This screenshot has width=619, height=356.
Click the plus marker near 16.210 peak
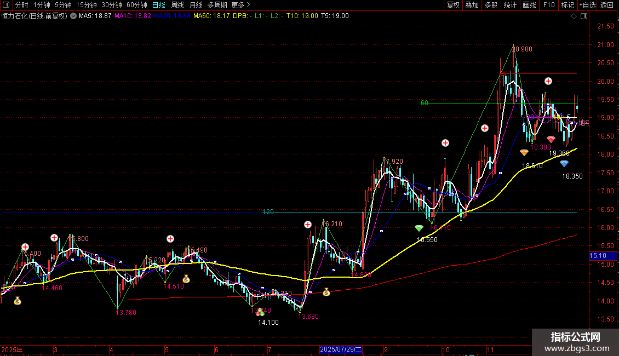tap(308, 225)
